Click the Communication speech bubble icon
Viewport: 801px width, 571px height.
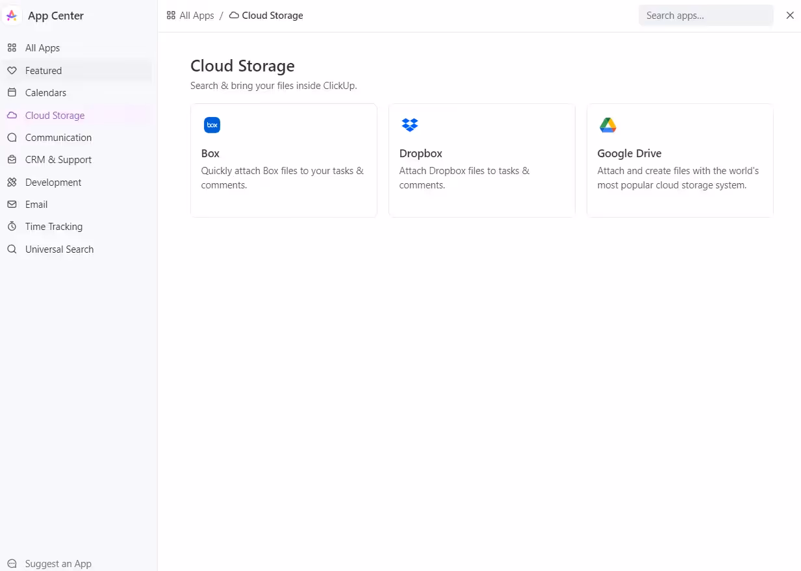[x=12, y=137]
